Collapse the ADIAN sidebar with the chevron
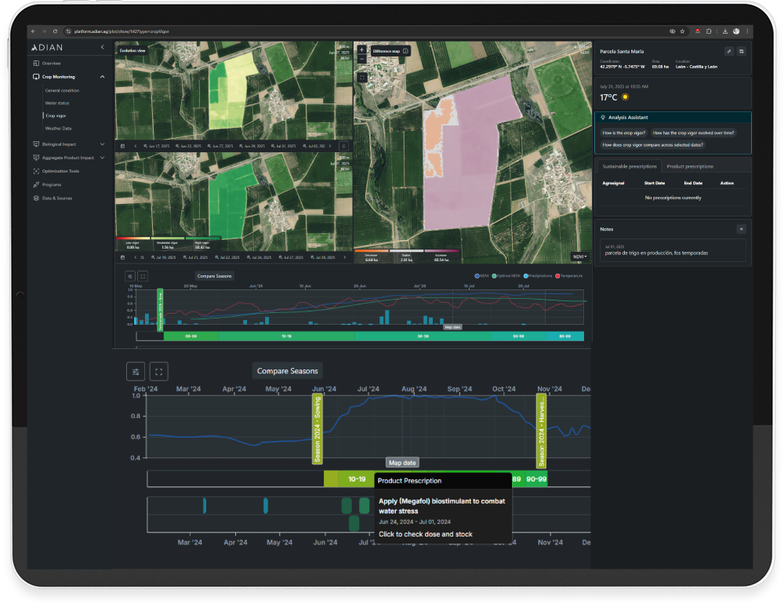The width and height of the screenshot is (784, 604). (103, 47)
